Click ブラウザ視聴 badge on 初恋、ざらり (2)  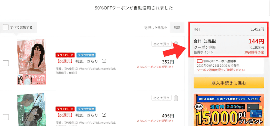coord(86,109)
